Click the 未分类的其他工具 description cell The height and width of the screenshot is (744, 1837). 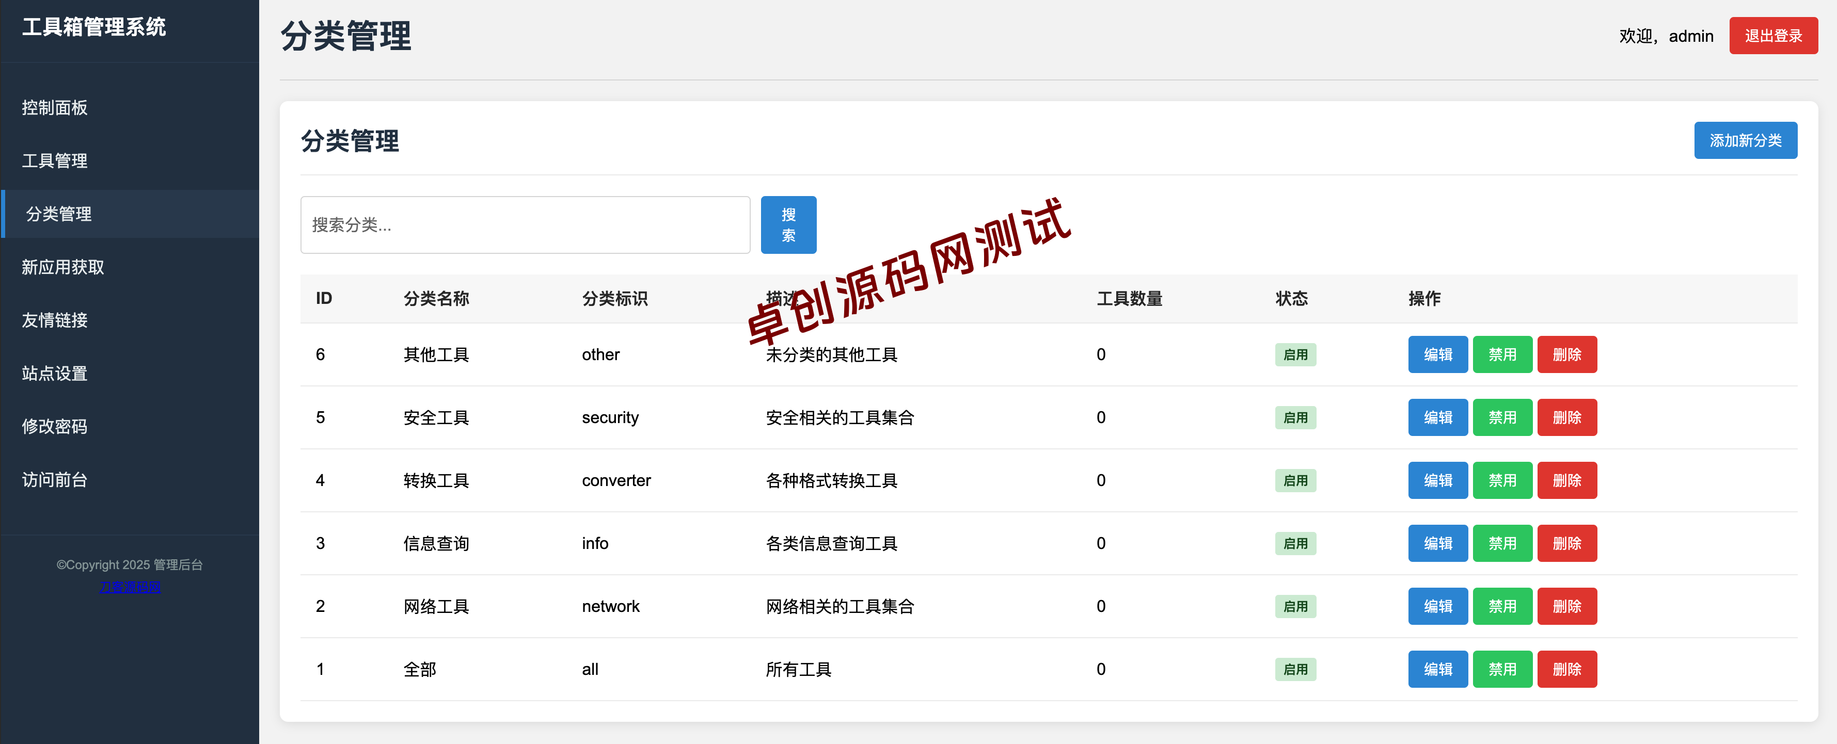tap(831, 355)
